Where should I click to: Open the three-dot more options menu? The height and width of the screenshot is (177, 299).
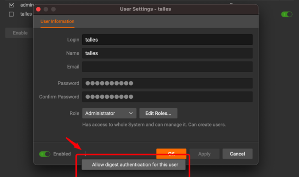[x=85, y=154]
